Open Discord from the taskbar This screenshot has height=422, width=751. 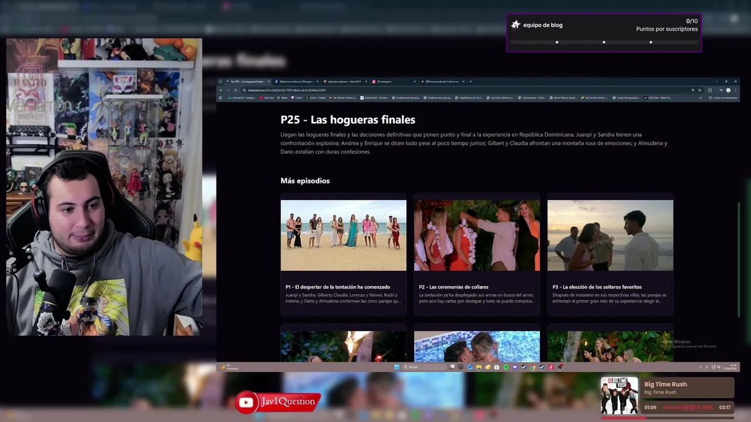515,367
